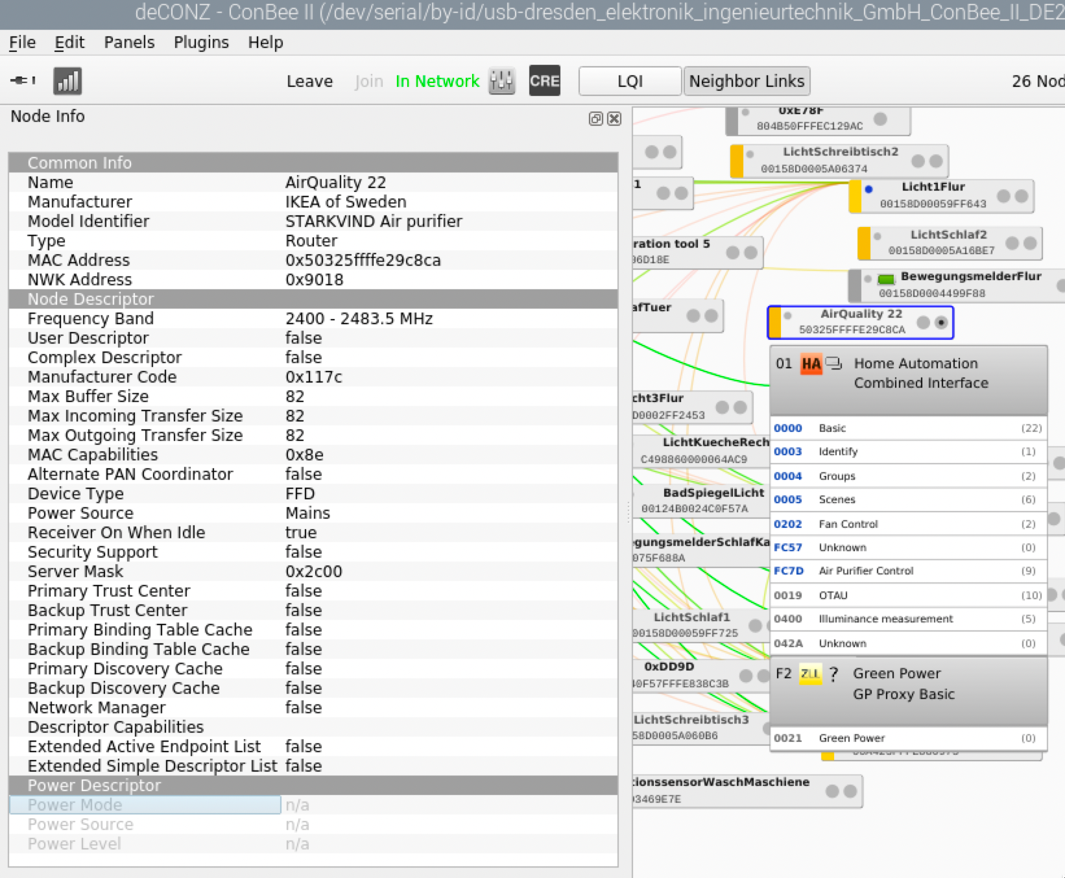The image size is (1065, 878).
Task: Open the Plugins menu
Action: click(201, 43)
